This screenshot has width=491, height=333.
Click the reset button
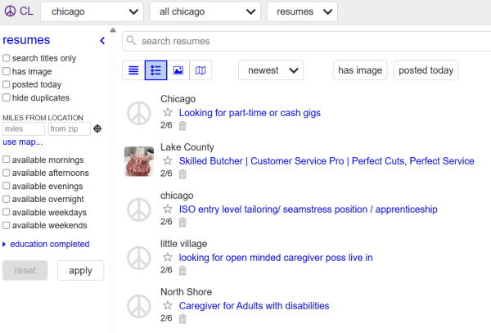[x=25, y=270]
